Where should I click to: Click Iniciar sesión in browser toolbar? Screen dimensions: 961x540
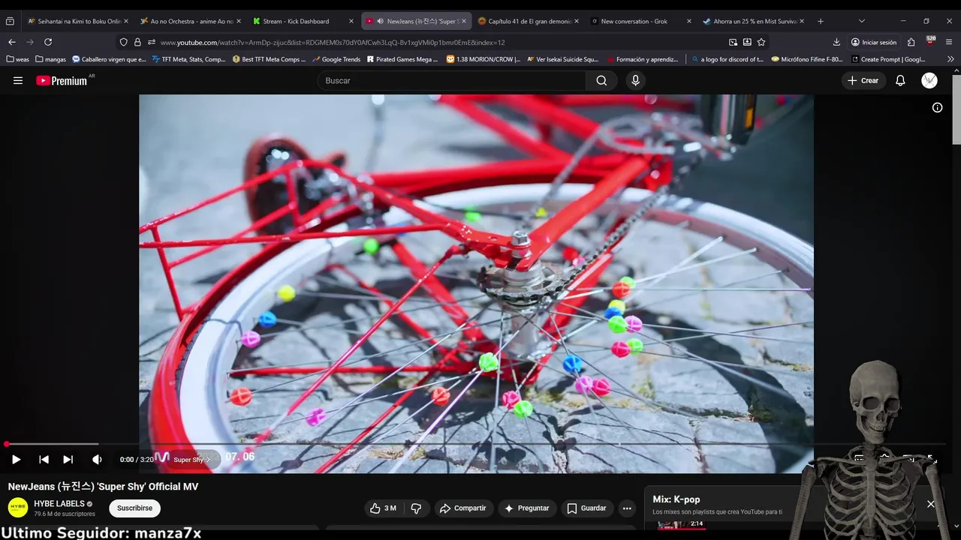pos(874,42)
